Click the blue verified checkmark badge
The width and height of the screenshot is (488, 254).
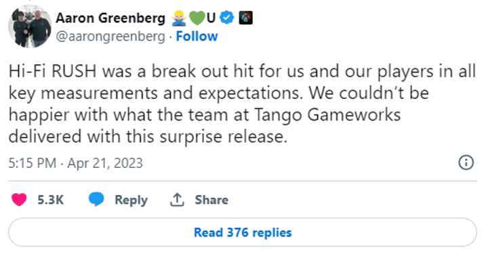[227, 18]
